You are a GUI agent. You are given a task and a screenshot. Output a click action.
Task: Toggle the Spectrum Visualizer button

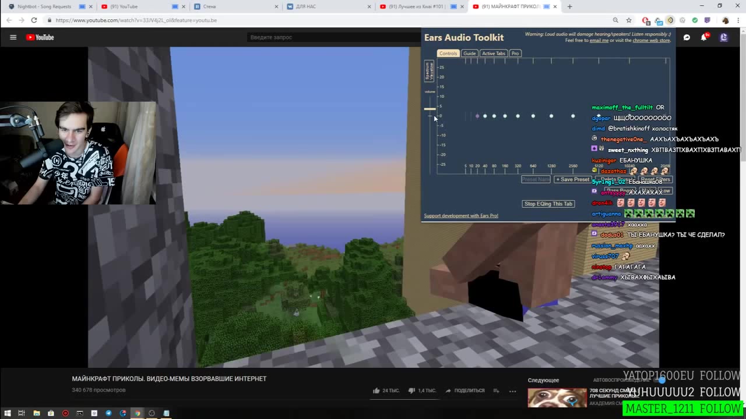click(x=430, y=71)
